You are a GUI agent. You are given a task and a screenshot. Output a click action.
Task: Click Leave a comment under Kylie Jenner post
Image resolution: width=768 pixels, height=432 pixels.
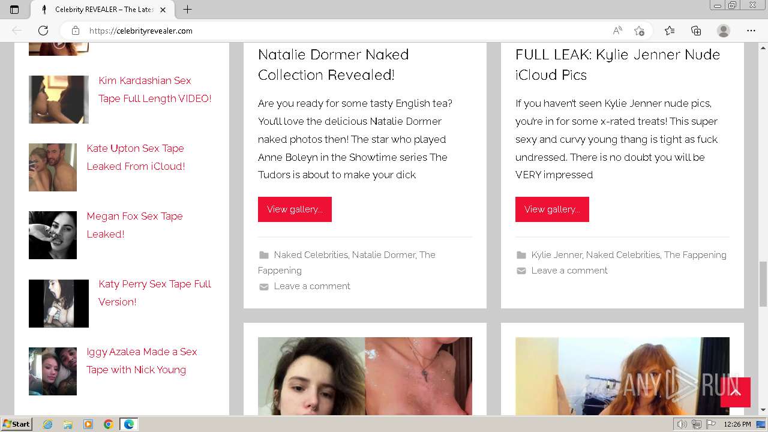tap(569, 271)
